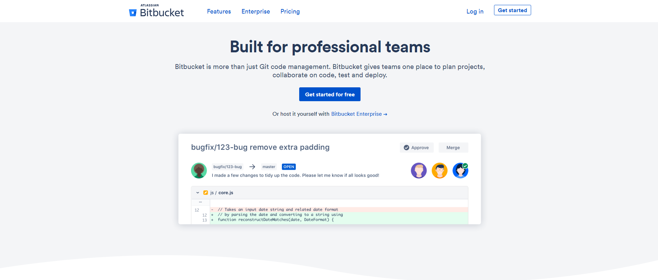658x280 pixels.
Task: Click the comment 'I made a few changes'
Action: tap(295, 175)
